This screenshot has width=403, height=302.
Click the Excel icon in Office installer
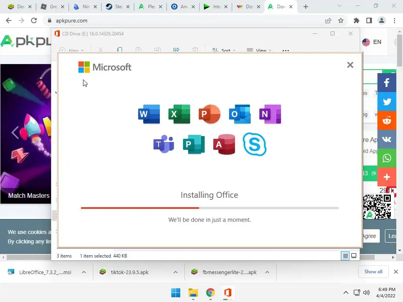(179, 114)
